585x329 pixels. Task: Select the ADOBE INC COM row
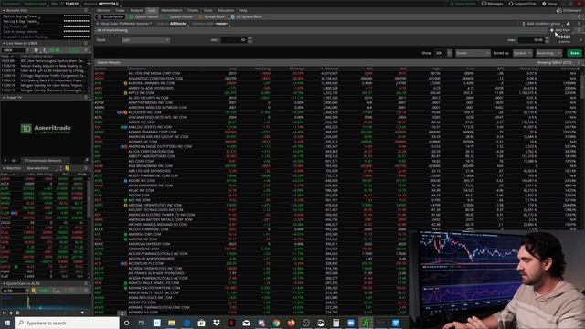click(x=337, y=181)
